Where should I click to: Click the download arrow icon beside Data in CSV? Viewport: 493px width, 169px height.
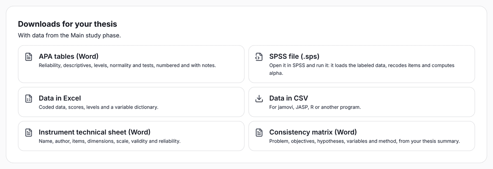coord(259,99)
